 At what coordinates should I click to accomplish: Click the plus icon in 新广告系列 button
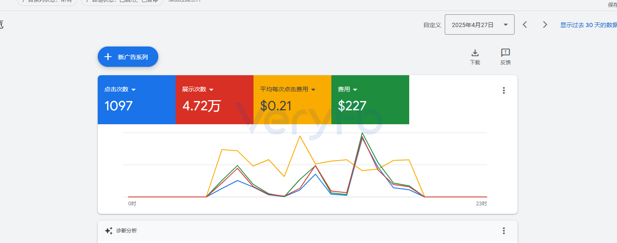point(108,57)
